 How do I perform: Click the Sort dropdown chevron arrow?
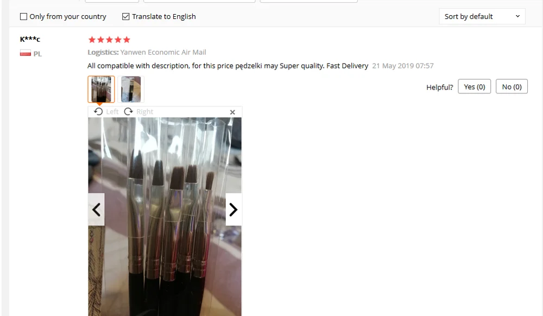517,16
